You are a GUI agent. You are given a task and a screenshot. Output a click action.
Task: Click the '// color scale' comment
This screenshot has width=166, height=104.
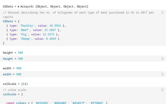click(15, 90)
